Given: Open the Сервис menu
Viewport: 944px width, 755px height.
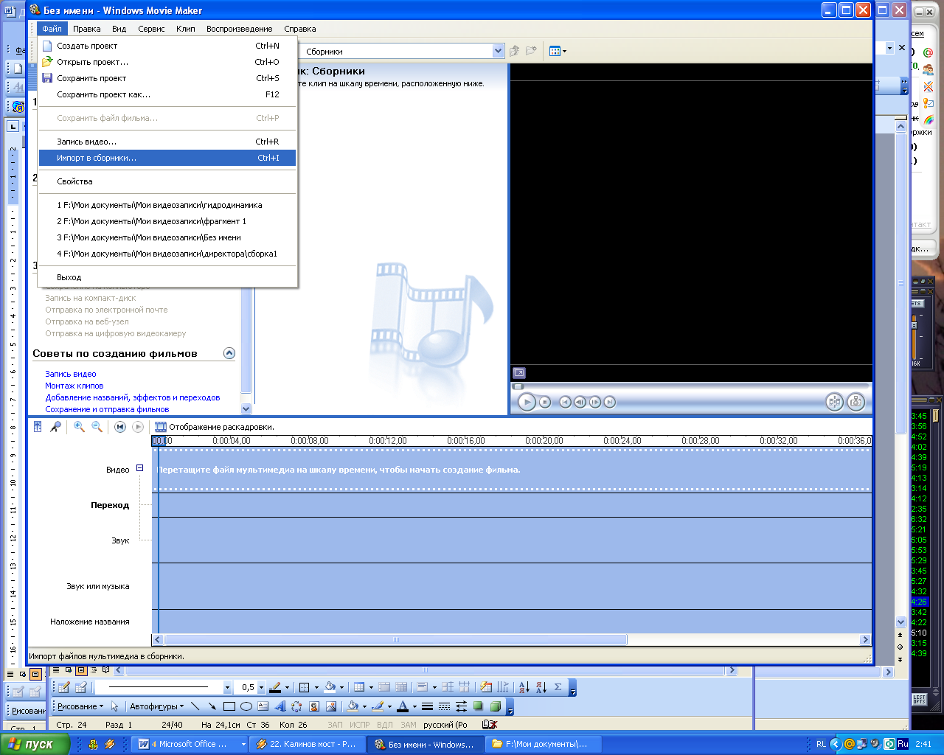Looking at the screenshot, I should coord(151,29).
